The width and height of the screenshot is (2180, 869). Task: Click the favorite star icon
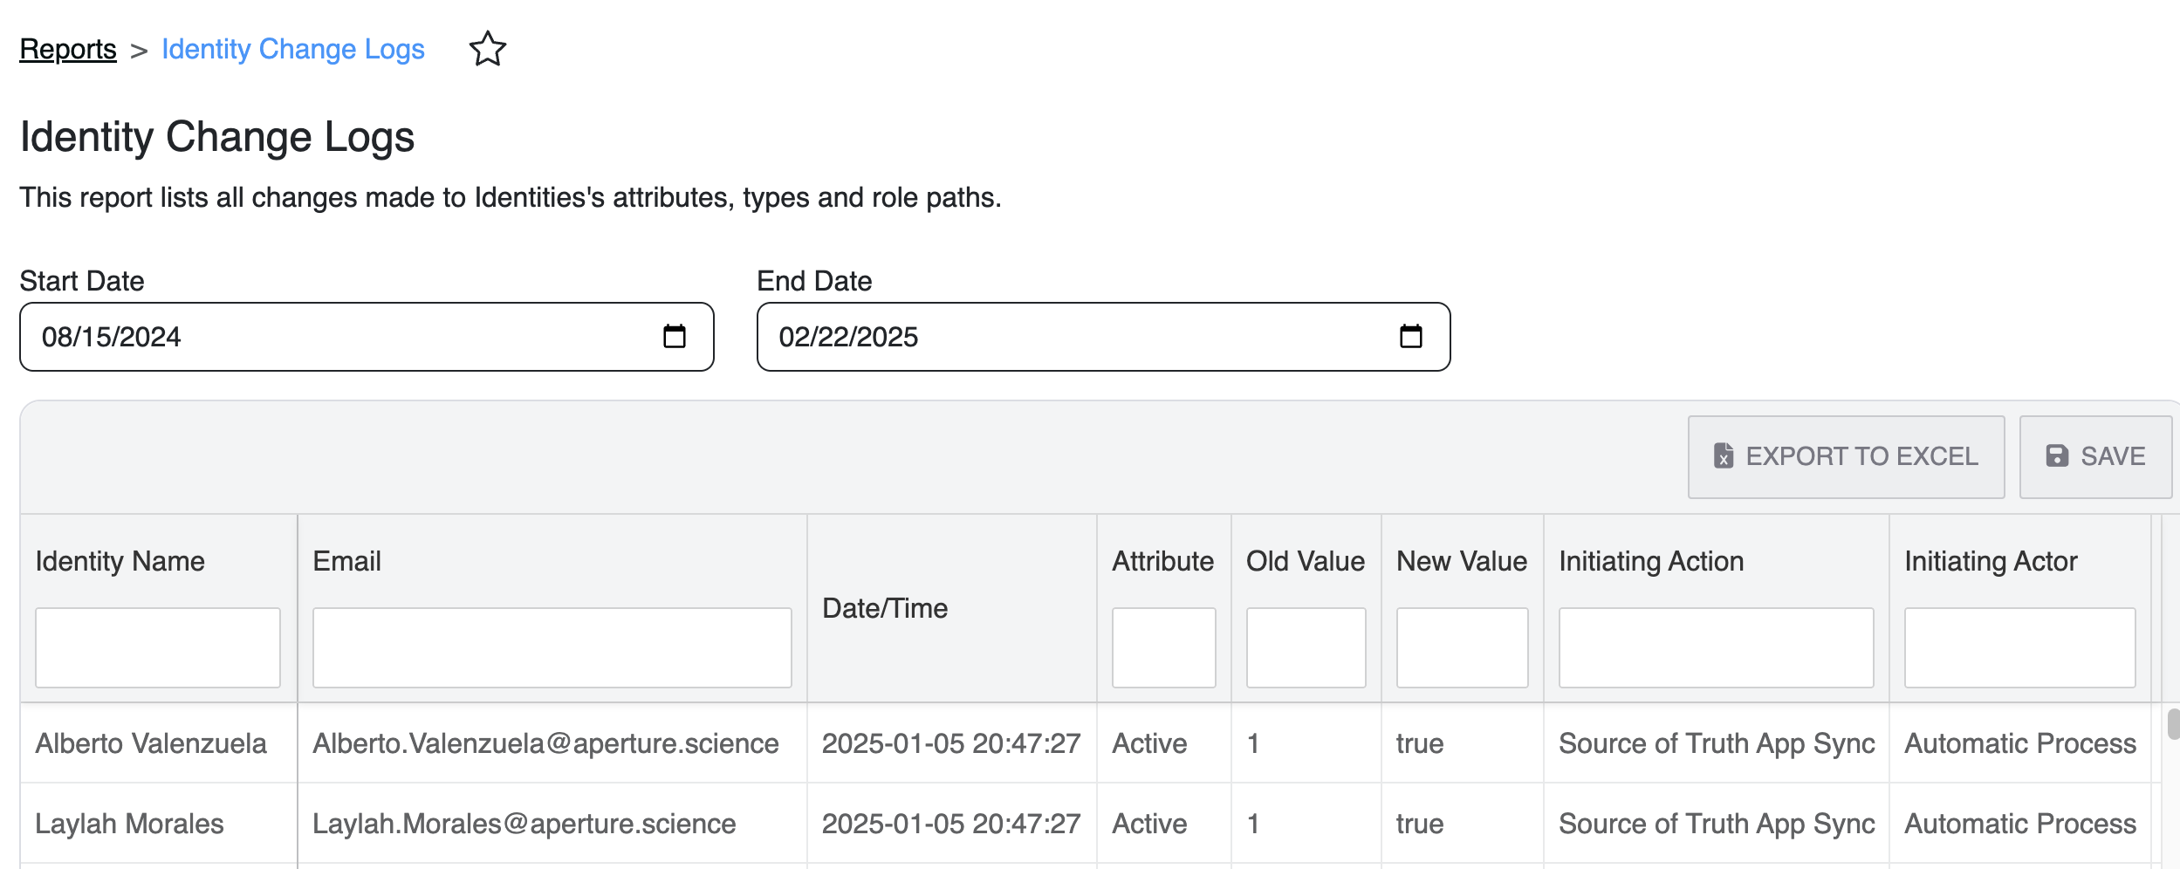(x=487, y=49)
